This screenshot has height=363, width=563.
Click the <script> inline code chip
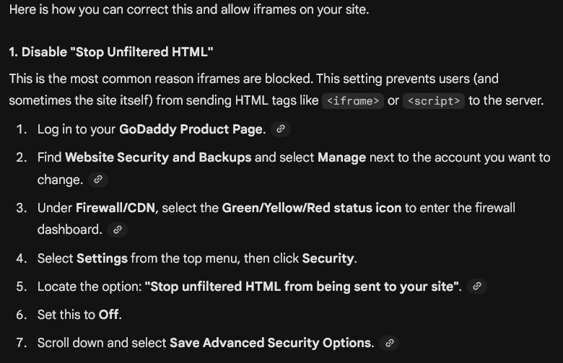click(x=433, y=100)
